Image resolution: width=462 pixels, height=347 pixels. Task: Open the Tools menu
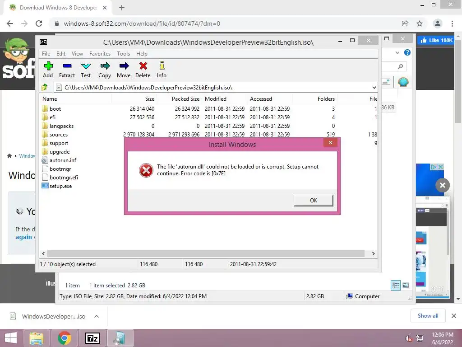(x=123, y=54)
